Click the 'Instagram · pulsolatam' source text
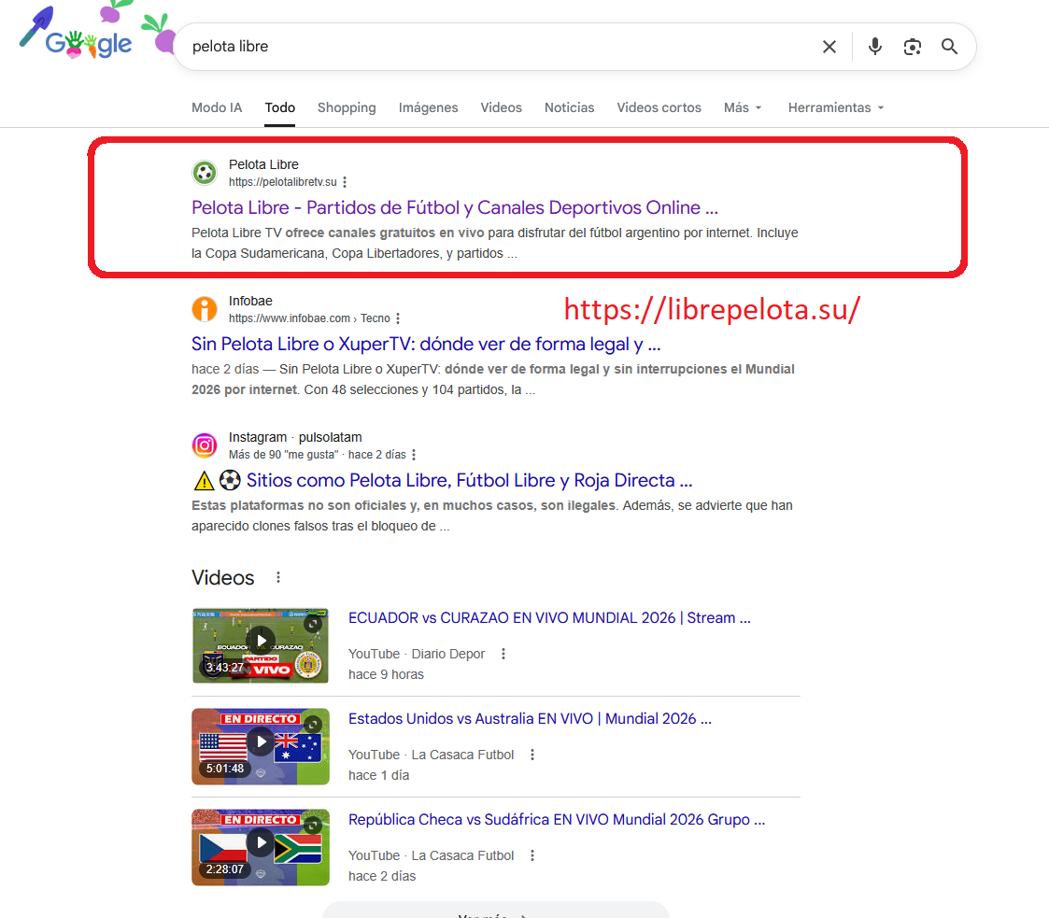The image size is (1049, 918). [x=295, y=437]
